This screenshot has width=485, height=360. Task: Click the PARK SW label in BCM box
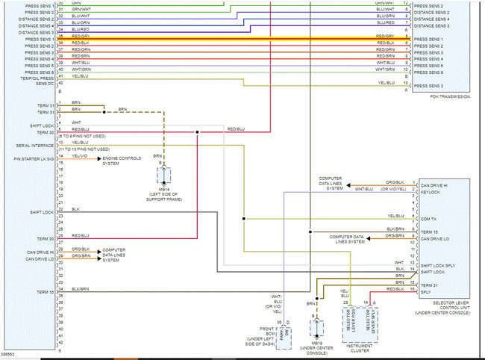pyautogui.click(x=284, y=335)
